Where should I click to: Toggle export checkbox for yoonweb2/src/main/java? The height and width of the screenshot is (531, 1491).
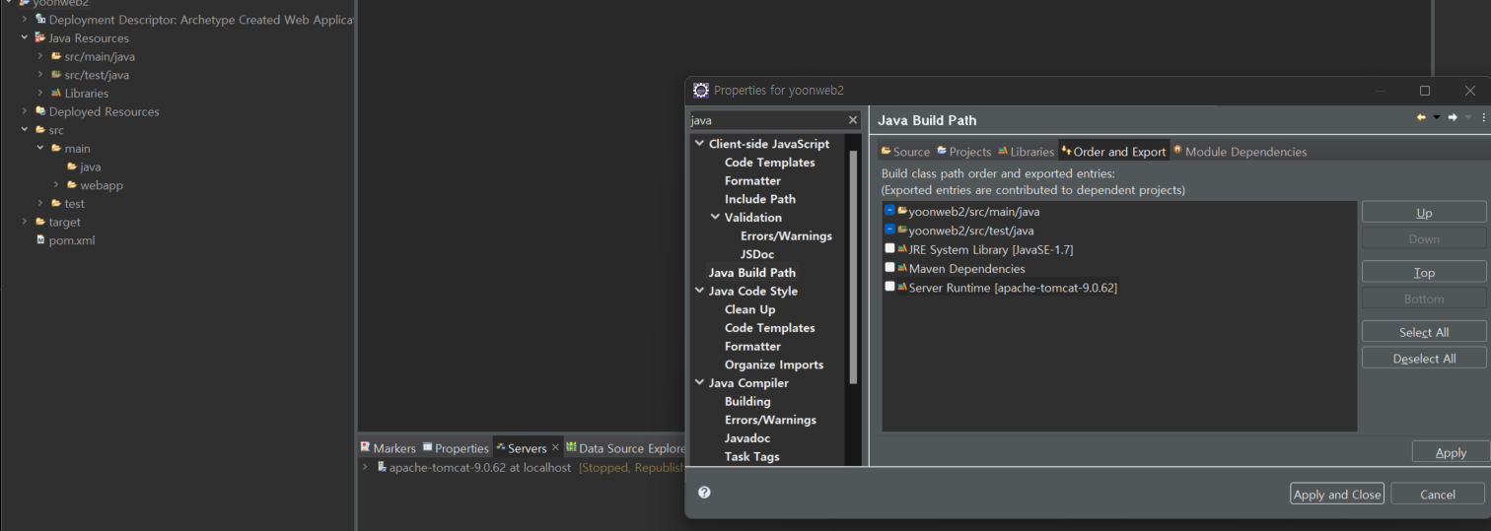coord(890,211)
